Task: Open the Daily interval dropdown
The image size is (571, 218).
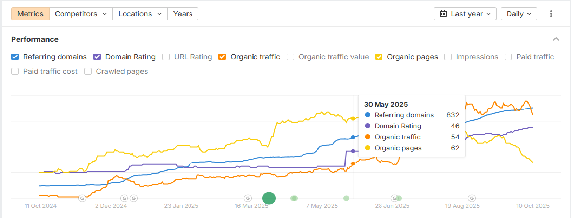Action: 518,14
